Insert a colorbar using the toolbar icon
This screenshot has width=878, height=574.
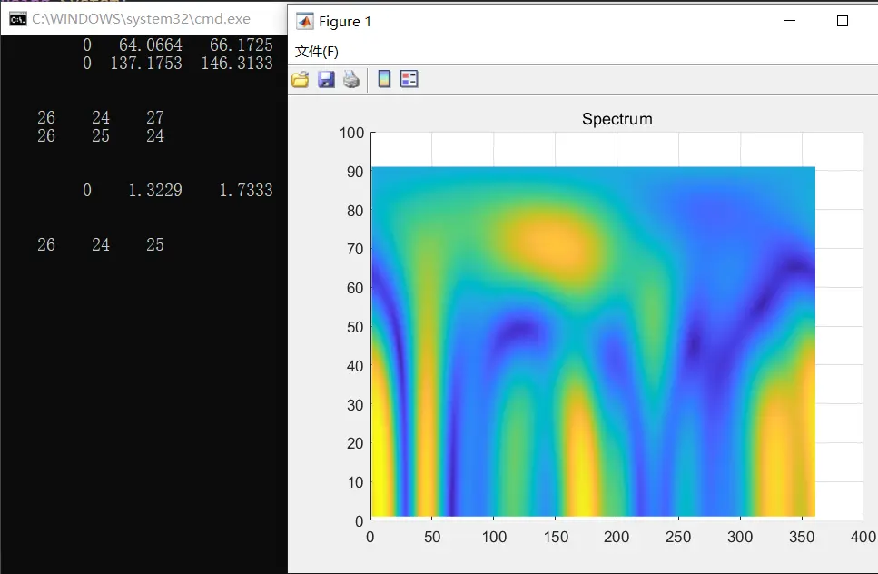pyautogui.click(x=384, y=80)
